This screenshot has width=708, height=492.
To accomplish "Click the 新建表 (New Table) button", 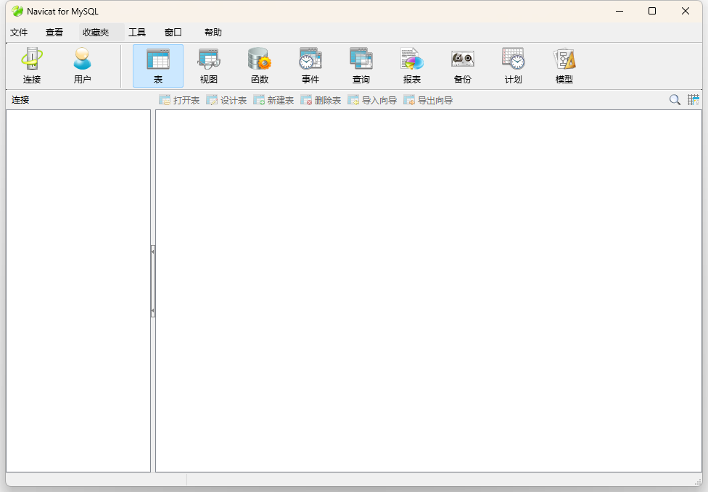I will click(273, 100).
